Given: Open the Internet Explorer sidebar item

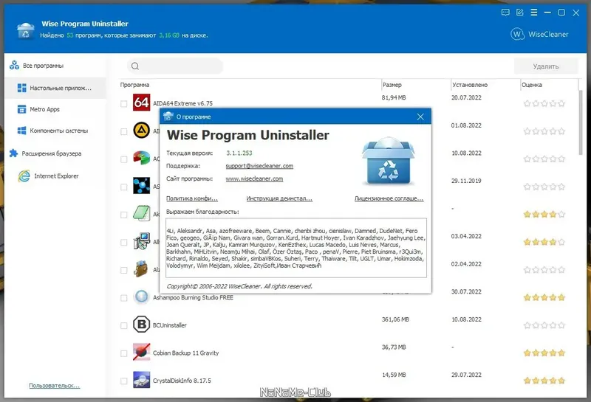Looking at the screenshot, I should (55, 176).
